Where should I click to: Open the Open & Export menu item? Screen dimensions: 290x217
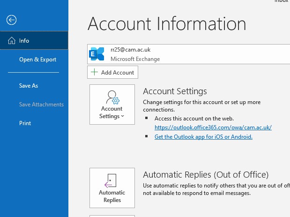[x=38, y=60]
